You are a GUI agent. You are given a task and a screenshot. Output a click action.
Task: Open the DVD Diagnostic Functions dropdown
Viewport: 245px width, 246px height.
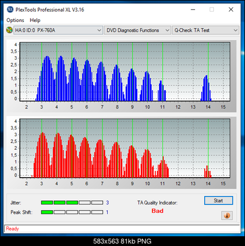point(137,31)
